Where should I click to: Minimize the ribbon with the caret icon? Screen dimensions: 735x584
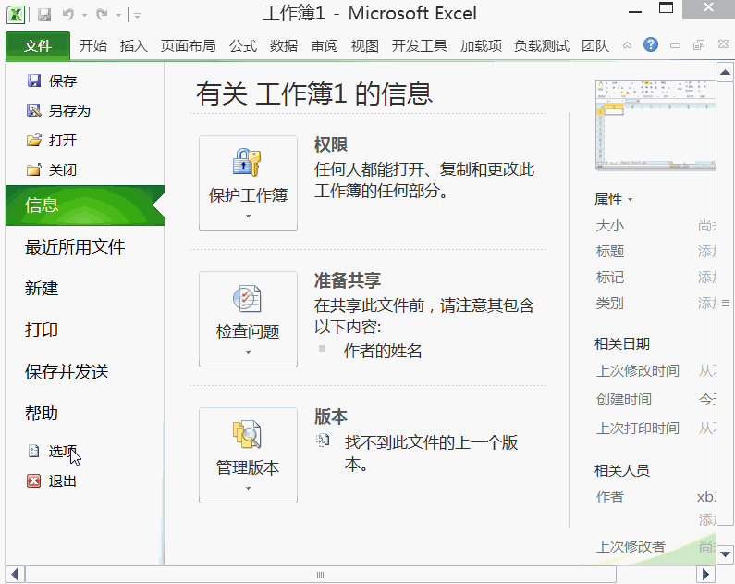coord(627,45)
